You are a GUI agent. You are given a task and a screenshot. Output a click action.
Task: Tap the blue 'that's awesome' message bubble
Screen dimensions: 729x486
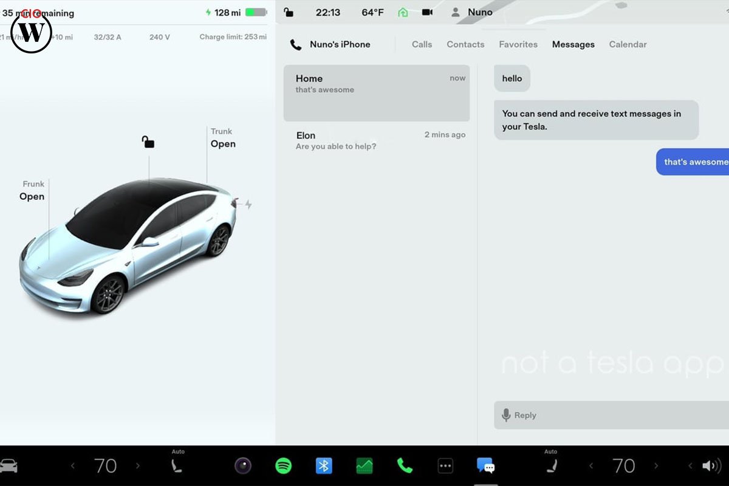point(693,162)
